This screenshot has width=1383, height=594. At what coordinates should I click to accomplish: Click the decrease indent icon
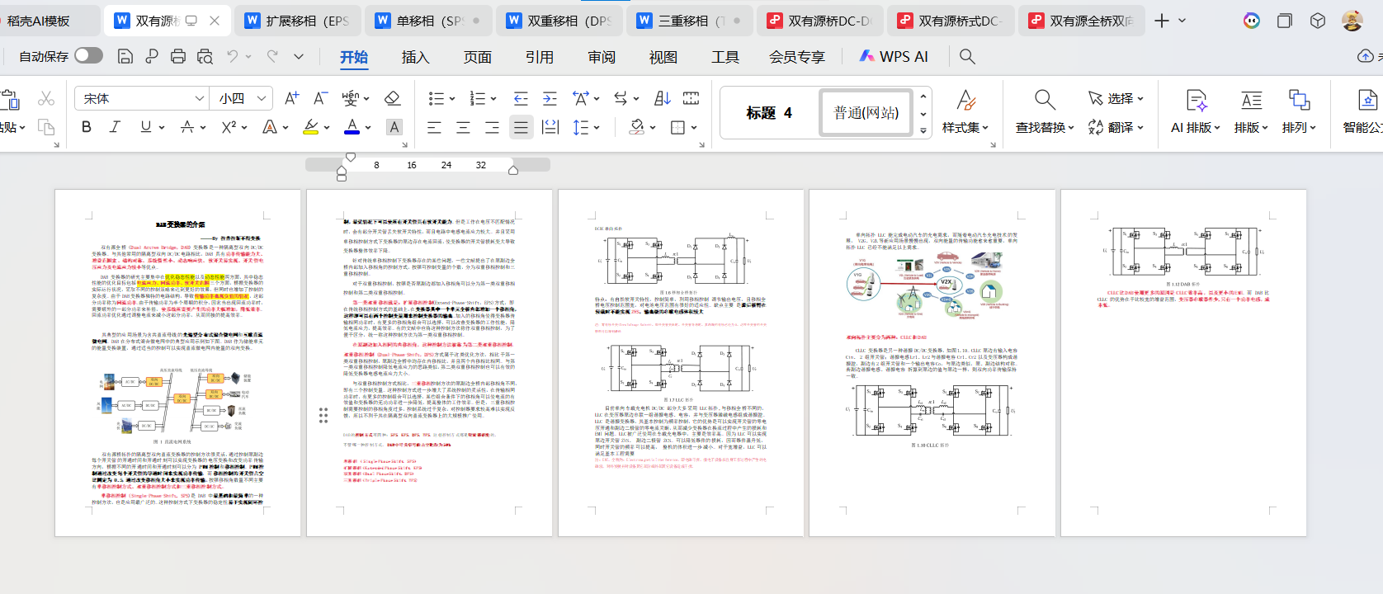(521, 99)
